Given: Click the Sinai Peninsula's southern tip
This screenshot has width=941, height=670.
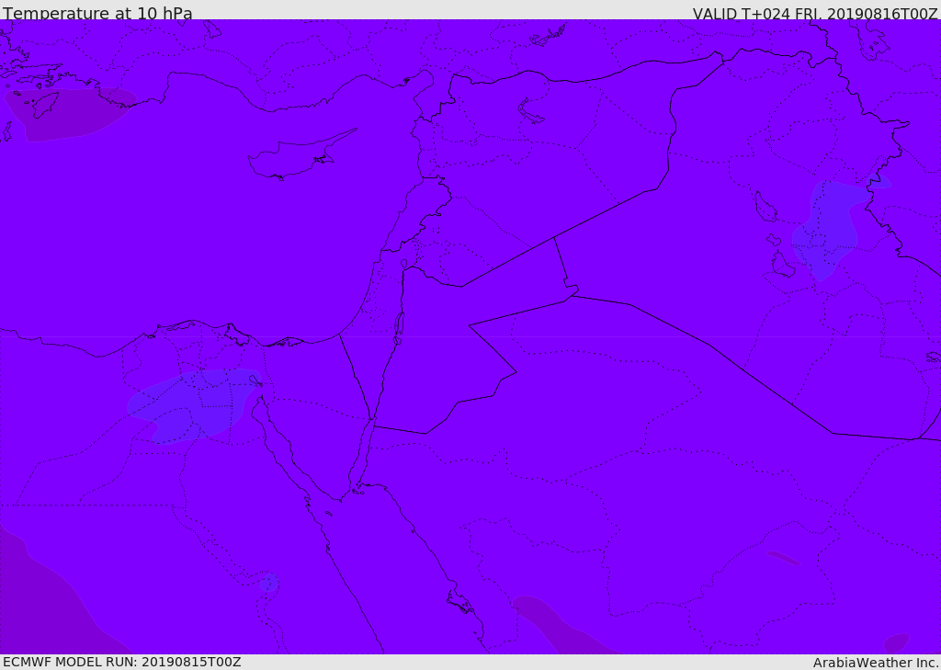Looking at the screenshot, I should click(x=353, y=489).
